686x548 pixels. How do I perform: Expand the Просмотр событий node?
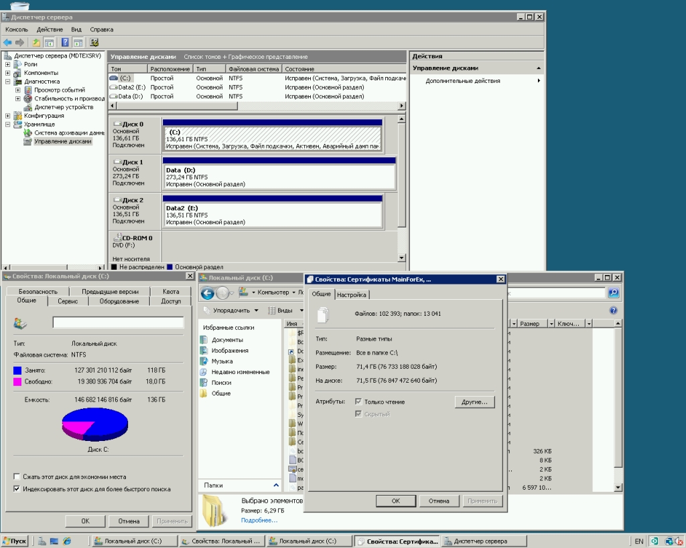[18, 90]
